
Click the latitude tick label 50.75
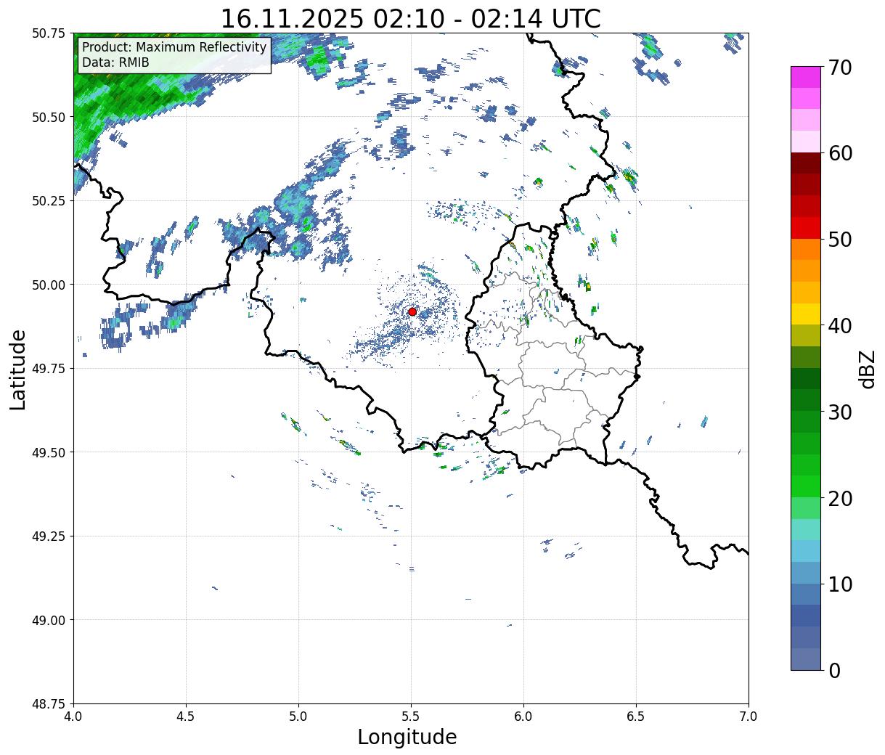(x=49, y=33)
